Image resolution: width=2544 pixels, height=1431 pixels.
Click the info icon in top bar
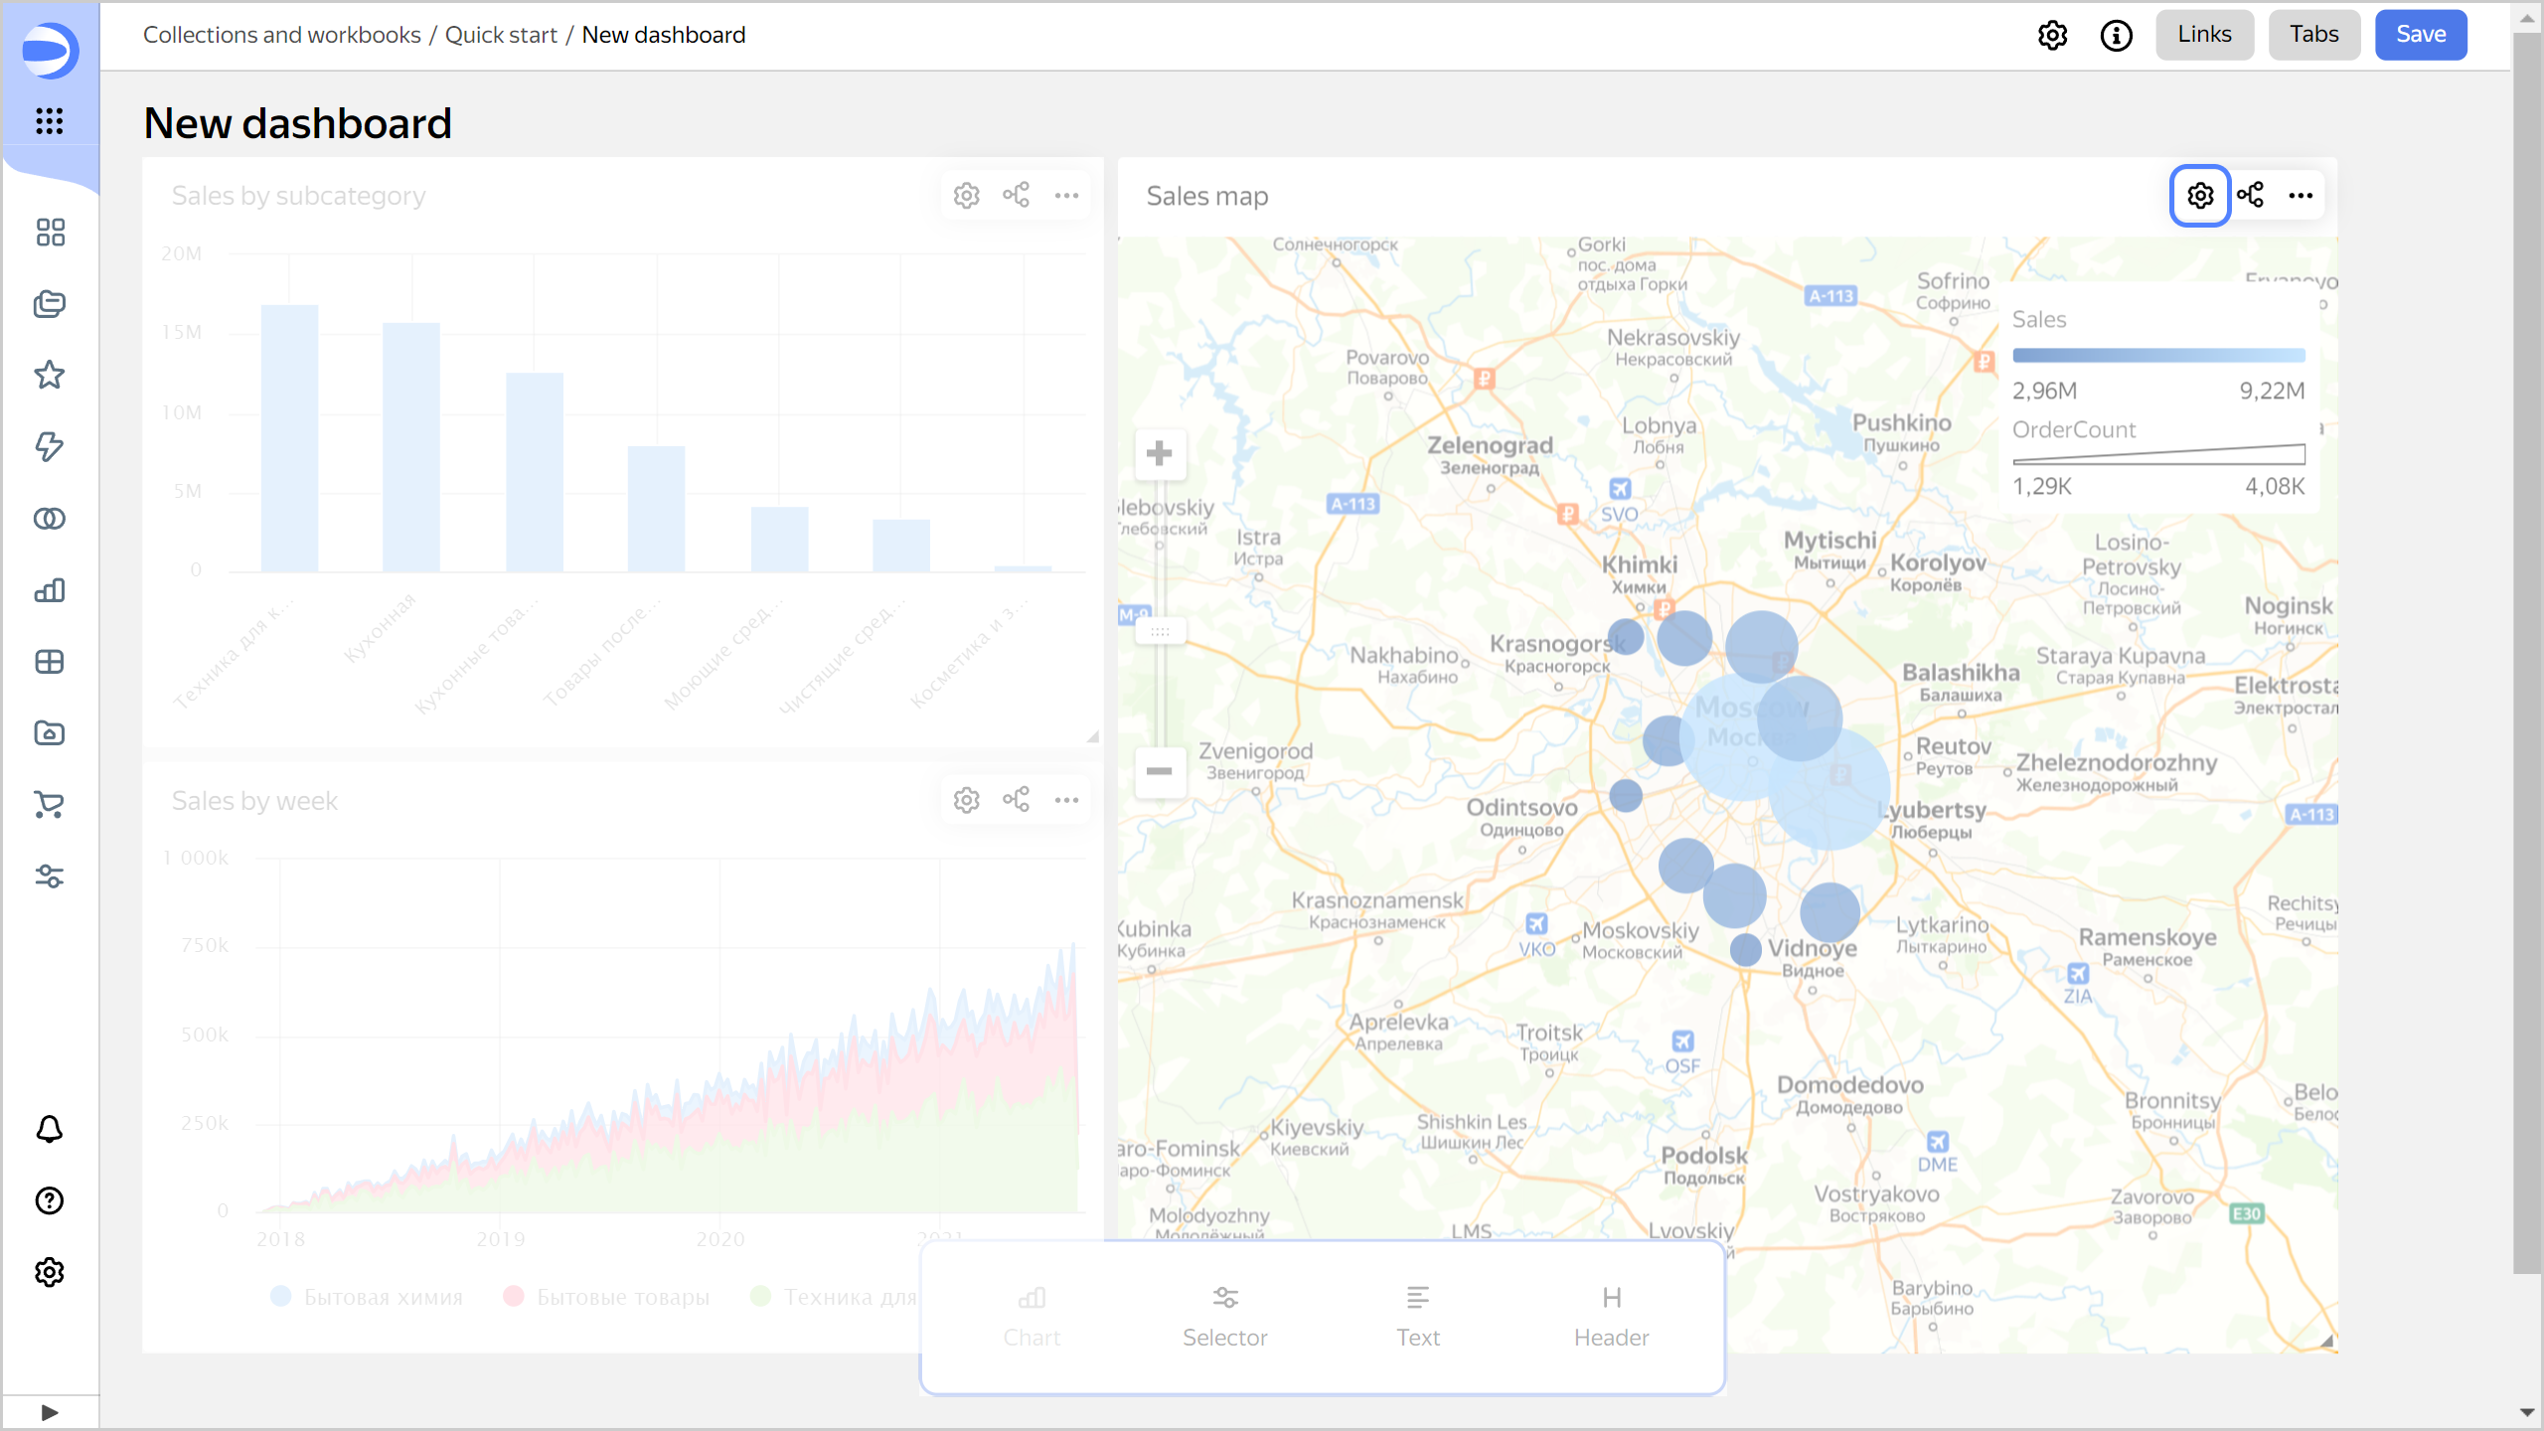point(2116,36)
